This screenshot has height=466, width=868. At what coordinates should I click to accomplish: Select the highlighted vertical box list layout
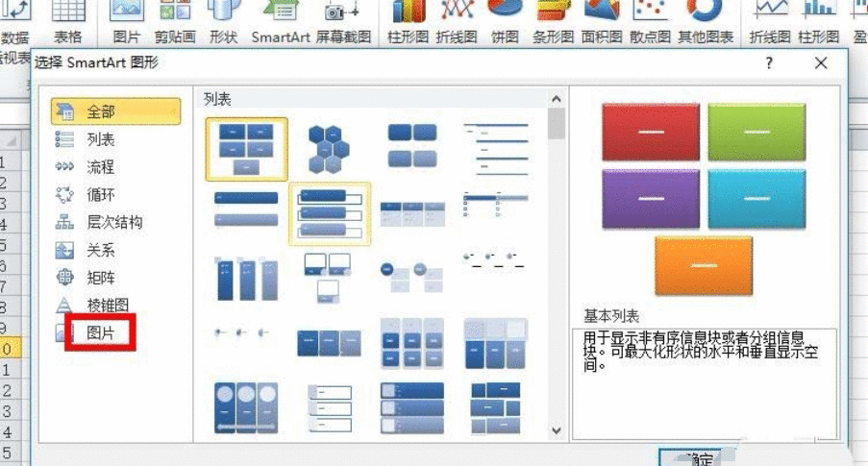(330, 213)
